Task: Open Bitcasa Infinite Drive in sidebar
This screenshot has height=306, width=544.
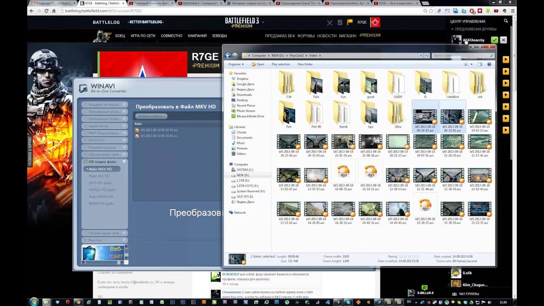Action: 250,116
